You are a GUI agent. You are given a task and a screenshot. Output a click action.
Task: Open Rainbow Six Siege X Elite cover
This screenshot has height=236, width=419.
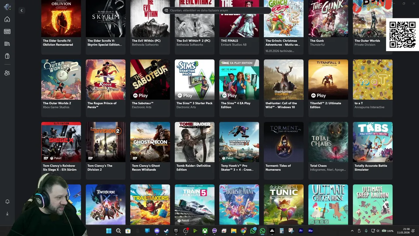[x=61, y=142]
